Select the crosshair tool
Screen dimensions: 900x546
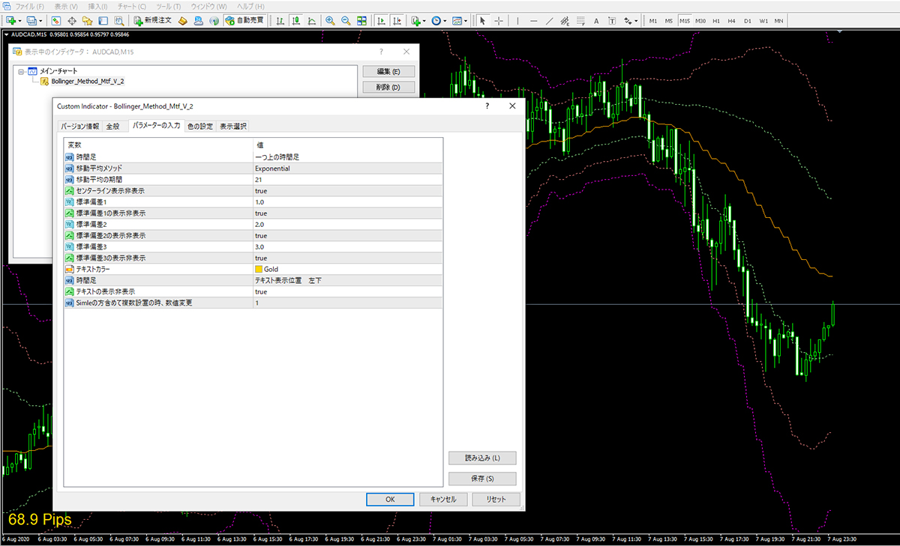[499, 20]
